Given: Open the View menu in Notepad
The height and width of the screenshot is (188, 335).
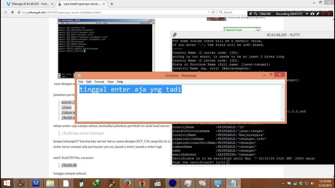Looking at the screenshot, I should coord(110,82).
